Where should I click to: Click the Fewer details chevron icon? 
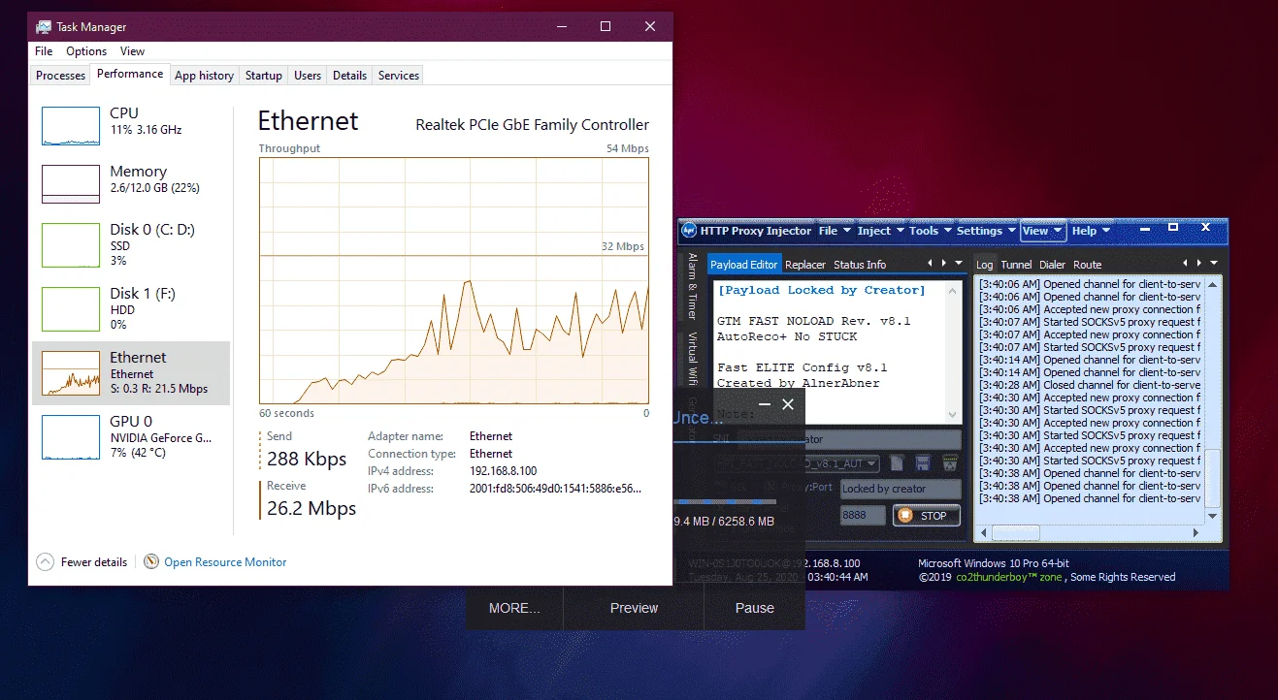(45, 562)
